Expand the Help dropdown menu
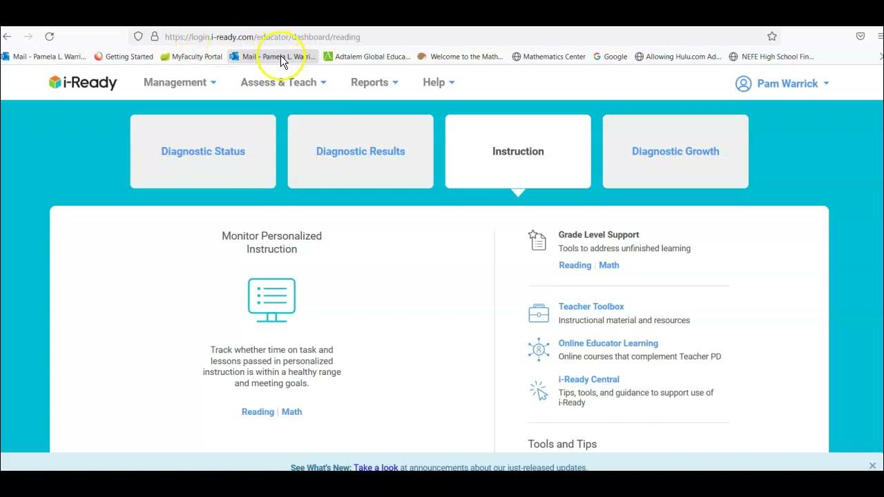The height and width of the screenshot is (497, 884). 439,82
